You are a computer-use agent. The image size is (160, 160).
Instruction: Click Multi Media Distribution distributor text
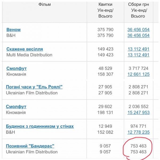pos(29,55)
